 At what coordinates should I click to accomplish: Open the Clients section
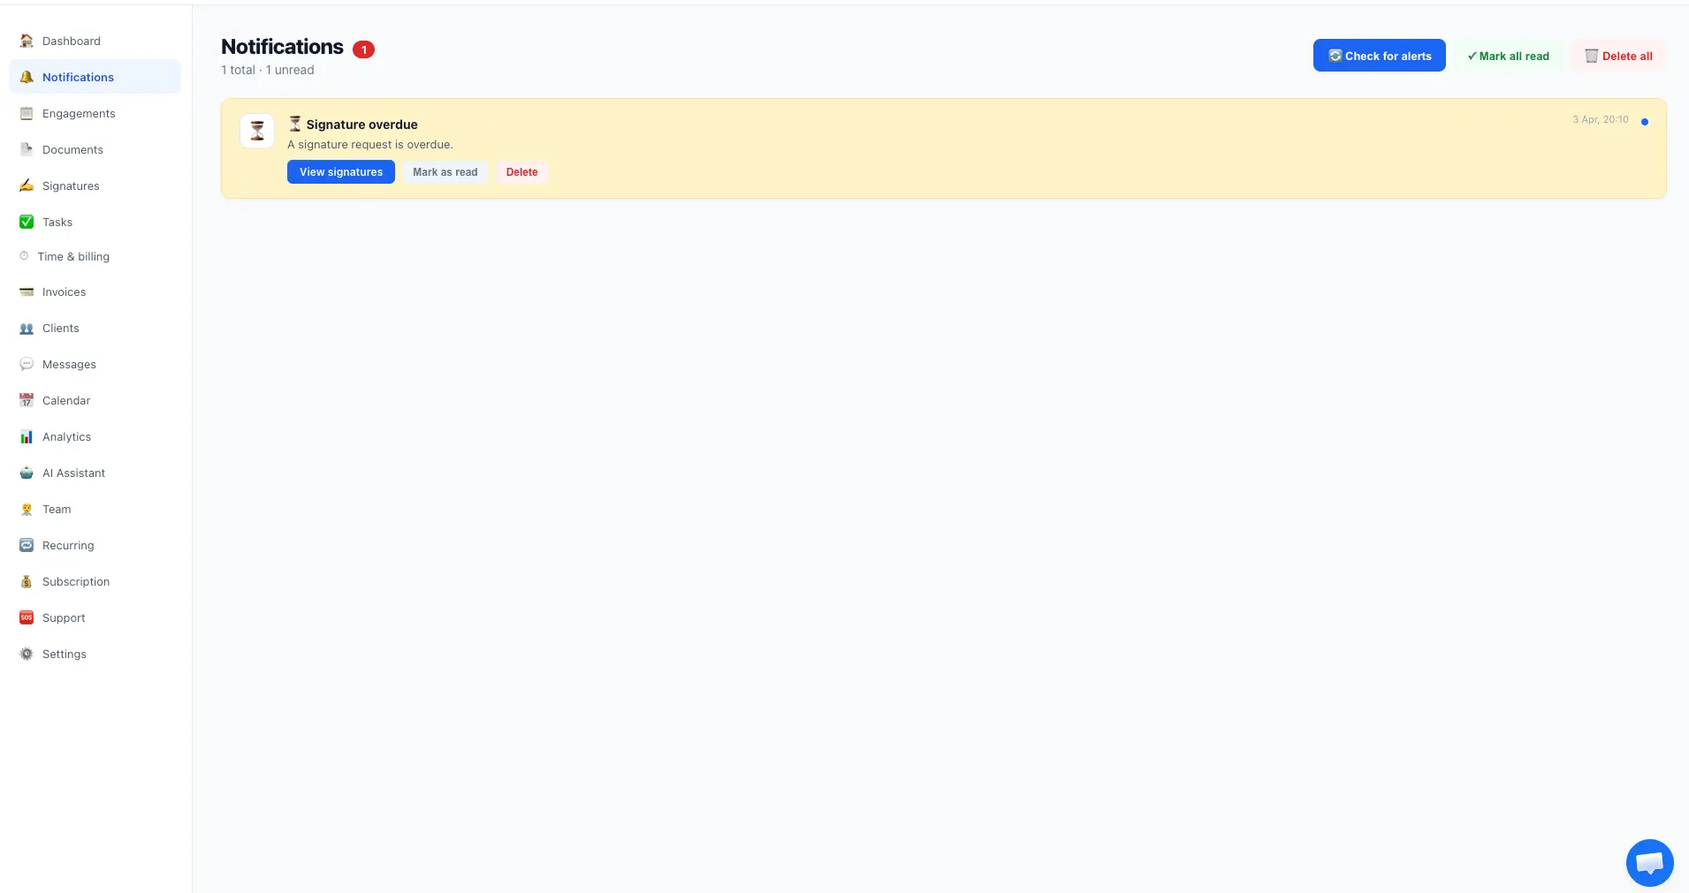[x=60, y=328]
